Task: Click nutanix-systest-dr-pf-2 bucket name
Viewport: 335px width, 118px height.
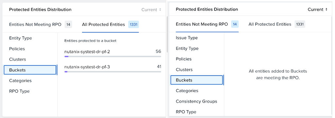Action: pyautogui.click(x=87, y=52)
